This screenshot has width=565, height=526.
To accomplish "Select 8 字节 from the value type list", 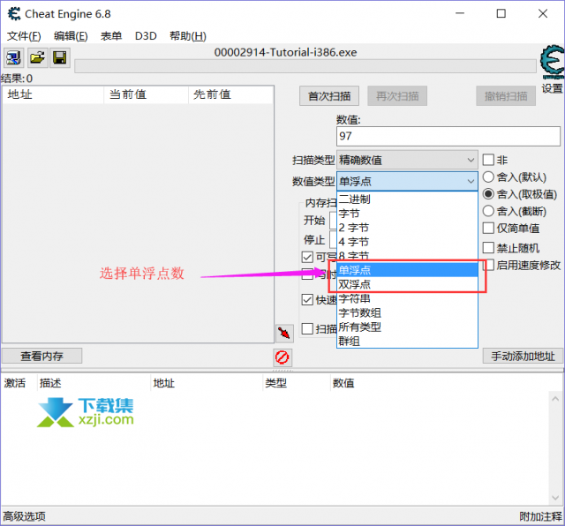I will tap(407, 256).
